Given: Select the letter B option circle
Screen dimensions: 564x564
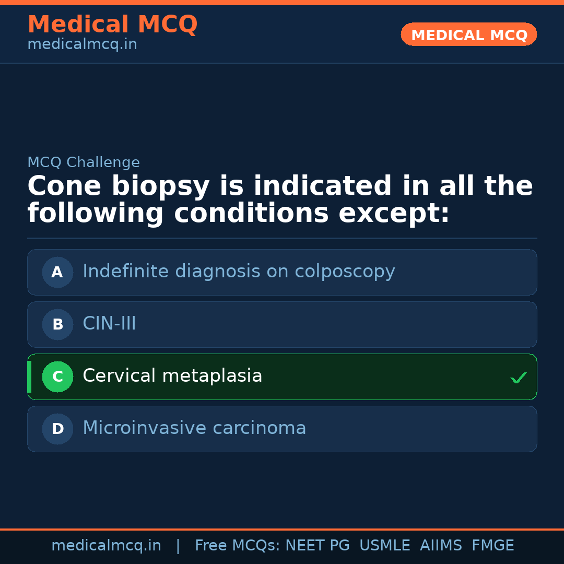Looking at the screenshot, I should tap(57, 324).
